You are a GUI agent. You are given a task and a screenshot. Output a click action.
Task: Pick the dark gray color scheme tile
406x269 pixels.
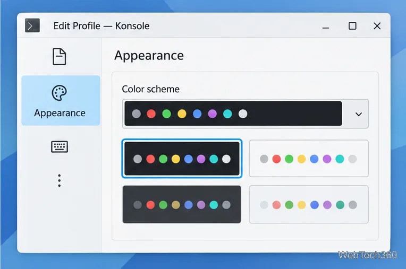182,204
